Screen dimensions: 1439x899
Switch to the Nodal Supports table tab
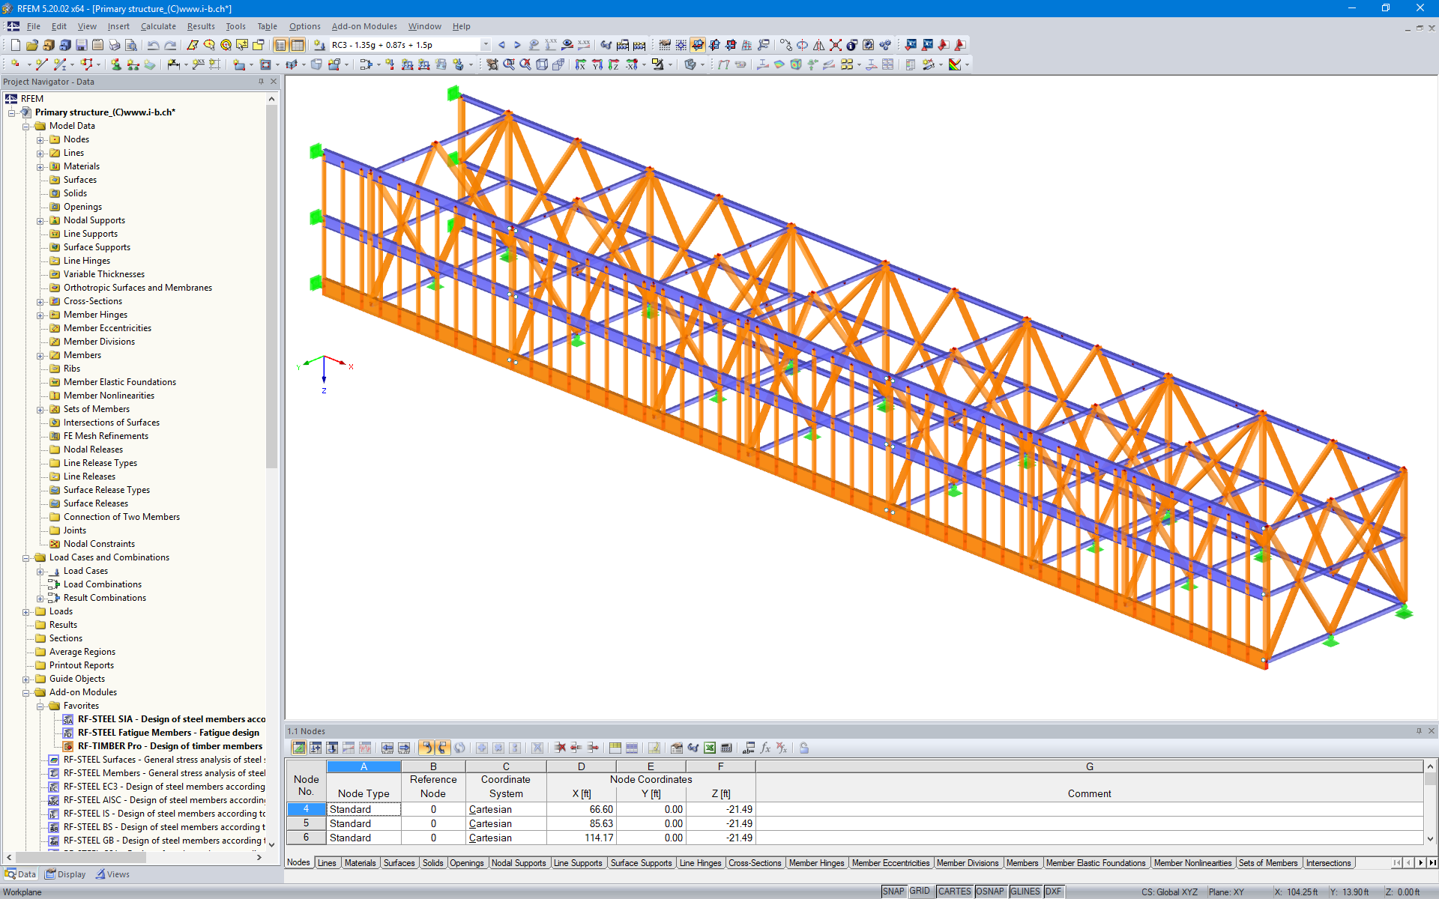tap(519, 863)
